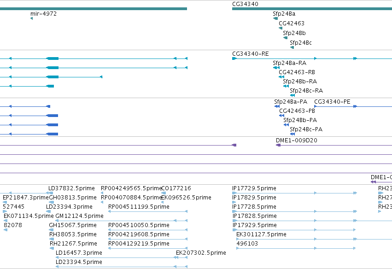The height and width of the screenshot is (269, 392).
Task: Select protein Sfp24Bb-PA
Action: click(300, 120)
